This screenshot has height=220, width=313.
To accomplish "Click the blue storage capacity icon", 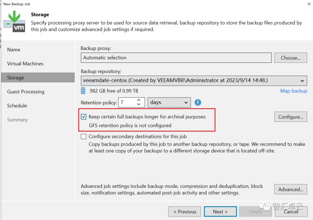I will [x=83, y=91].
